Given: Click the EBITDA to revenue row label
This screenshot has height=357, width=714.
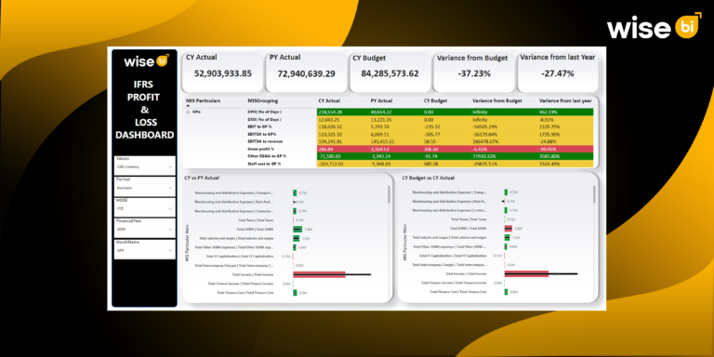Looking at the screenshot, I should click(264, 141).
